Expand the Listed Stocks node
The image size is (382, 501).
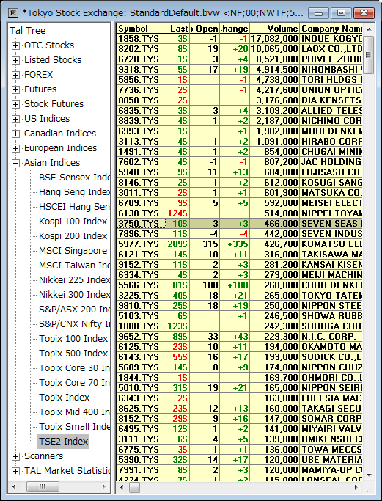click(15, 60)
